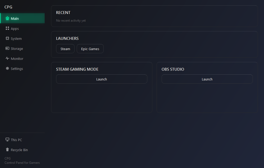Click the Apps grid icon

coord(7,28)
